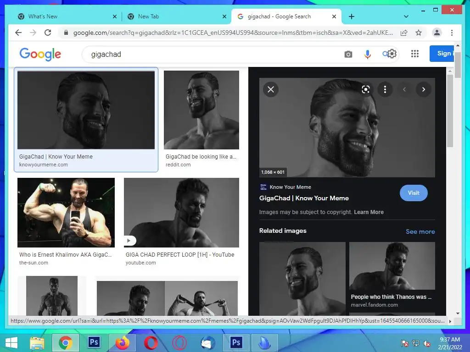Reload the current page
Screen dimensions: 470x352
(x=48, y=33)
